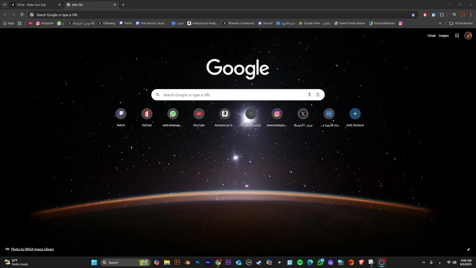Open the Instagram bookmark
This screenshot has width=476, height=268.
[x=45, y=23]
